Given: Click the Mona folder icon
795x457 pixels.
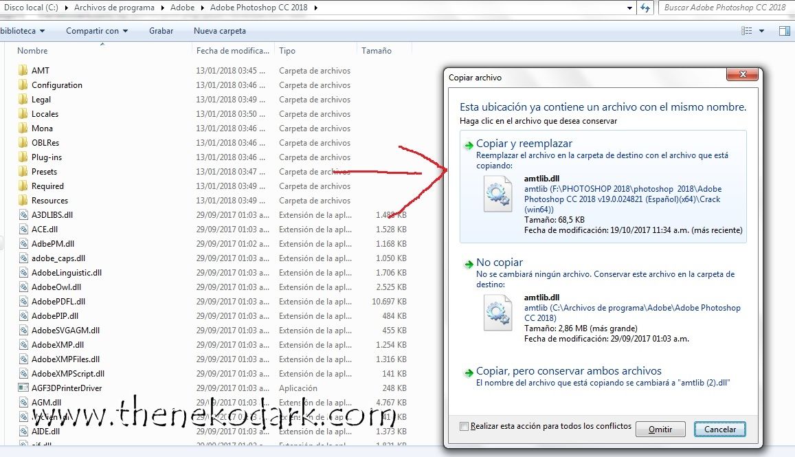Looking at the screenshot, I should (x=23, y=128).
